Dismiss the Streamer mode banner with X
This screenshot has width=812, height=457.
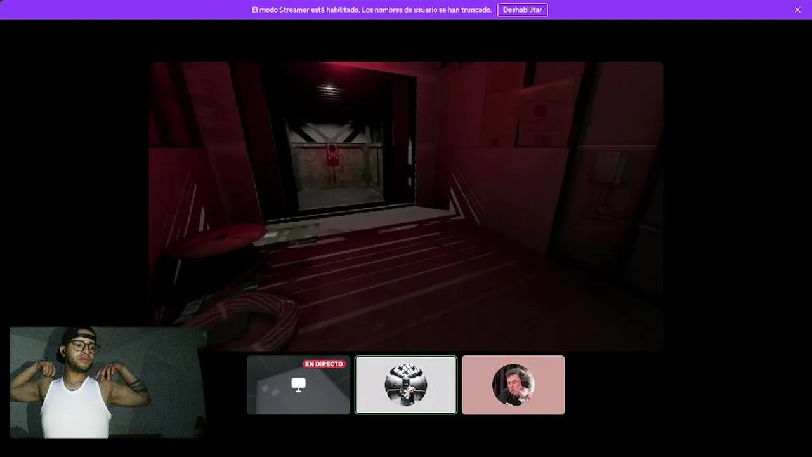point(797,10)
